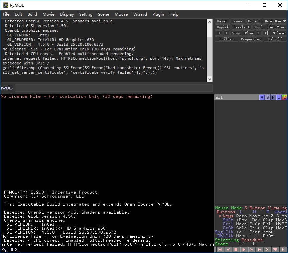Toggle the 'all' object entry
This screenshot has width=288, height=253.
point(237,97)
